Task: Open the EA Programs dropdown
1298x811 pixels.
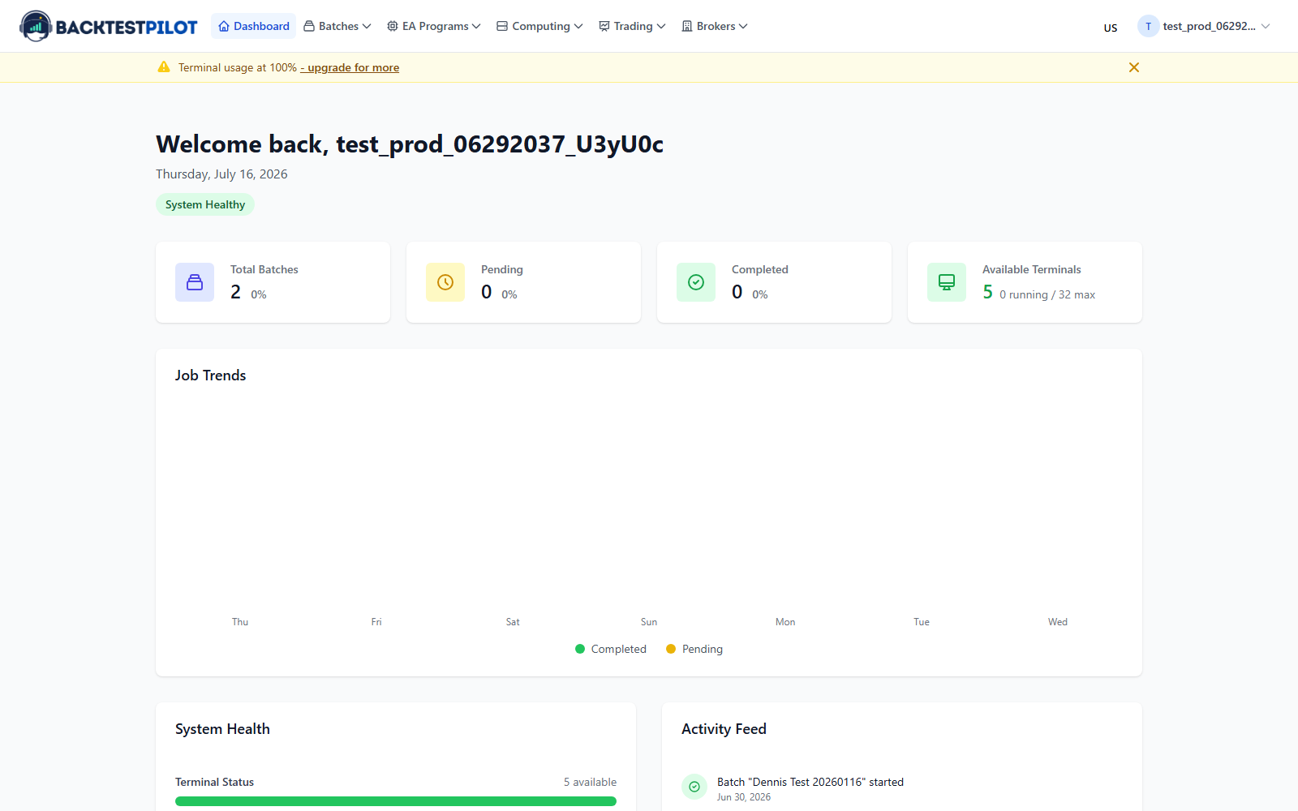Action: (434, 26)
